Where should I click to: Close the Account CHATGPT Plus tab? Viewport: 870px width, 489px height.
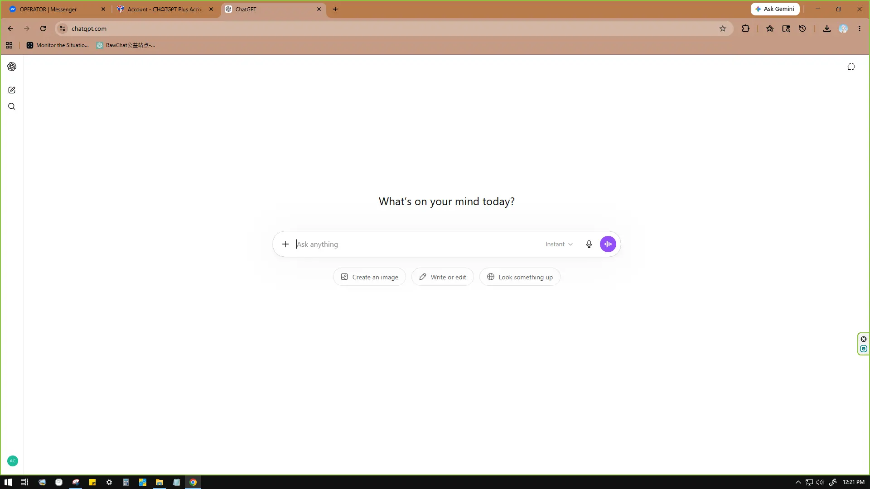211,9
